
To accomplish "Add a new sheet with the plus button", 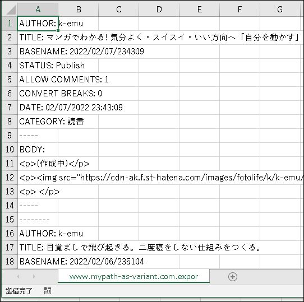I will coord(233,277).
